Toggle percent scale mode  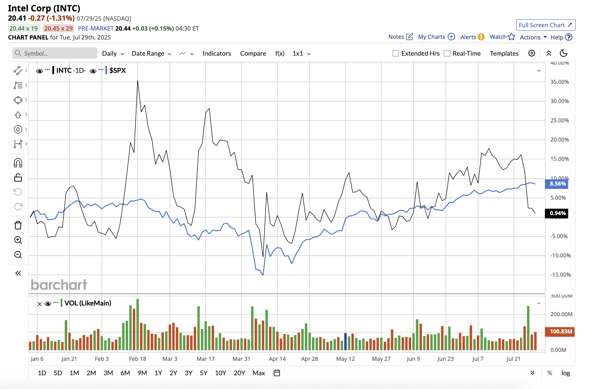click(550, 373)
